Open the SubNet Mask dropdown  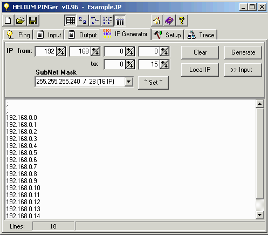coord(129,82)
